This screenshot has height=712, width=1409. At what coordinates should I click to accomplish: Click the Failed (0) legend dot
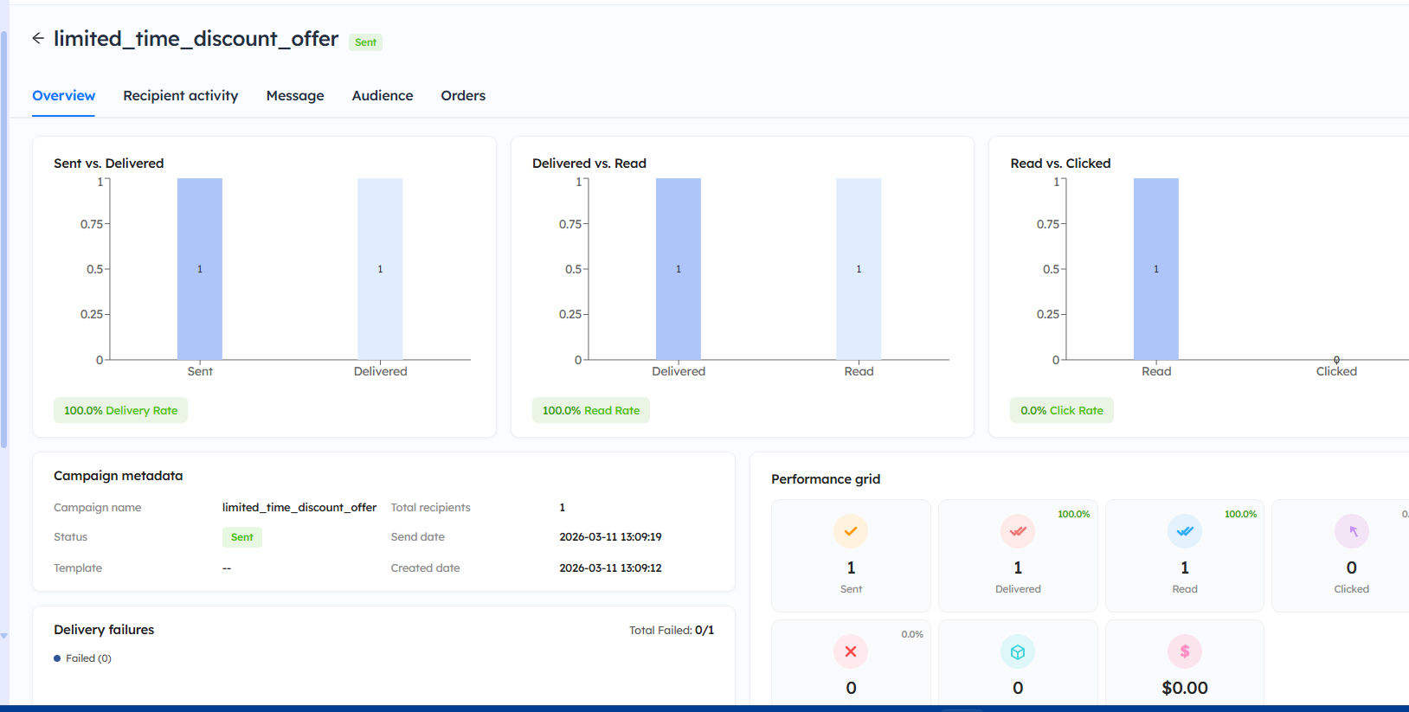(x=57, y=658)
